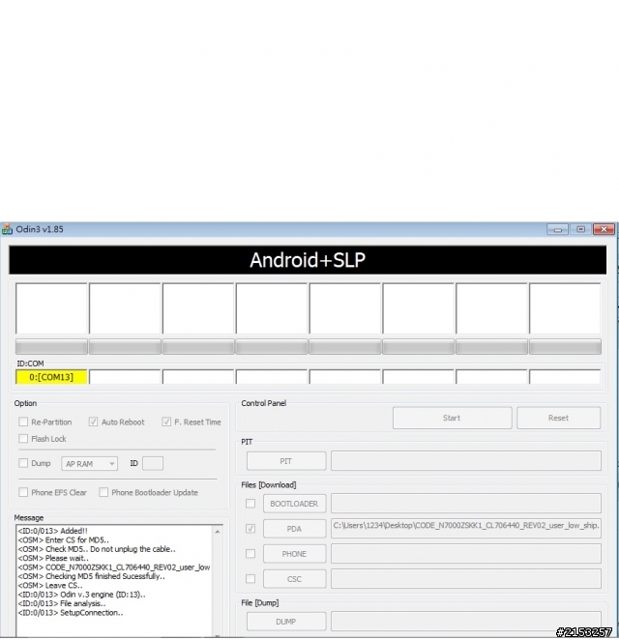
Task: Click the PHONE file path field
Action: coord(466,553)
